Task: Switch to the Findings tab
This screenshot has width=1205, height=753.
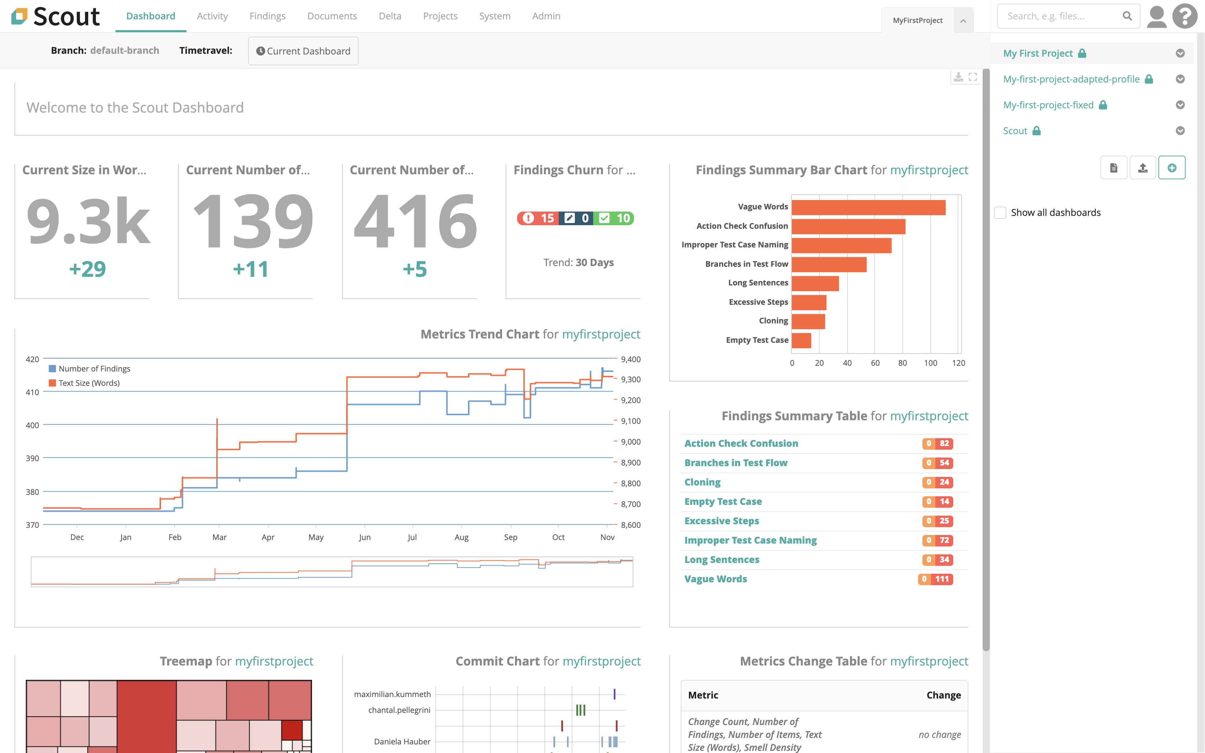Action: click(x=268, y=16)
